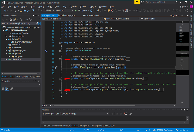Switch to the Program.cs preview tab
This screenshot has width=194, height=132.
175,15
